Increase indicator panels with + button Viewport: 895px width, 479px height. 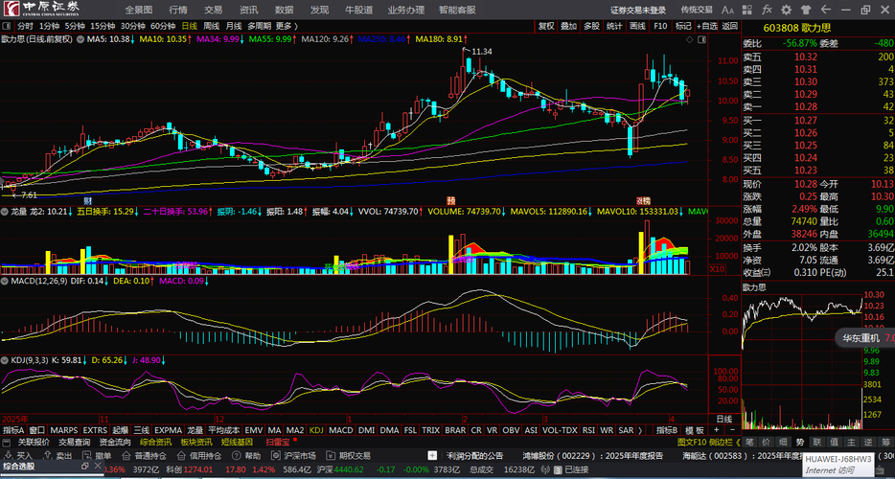coord(717,429)
